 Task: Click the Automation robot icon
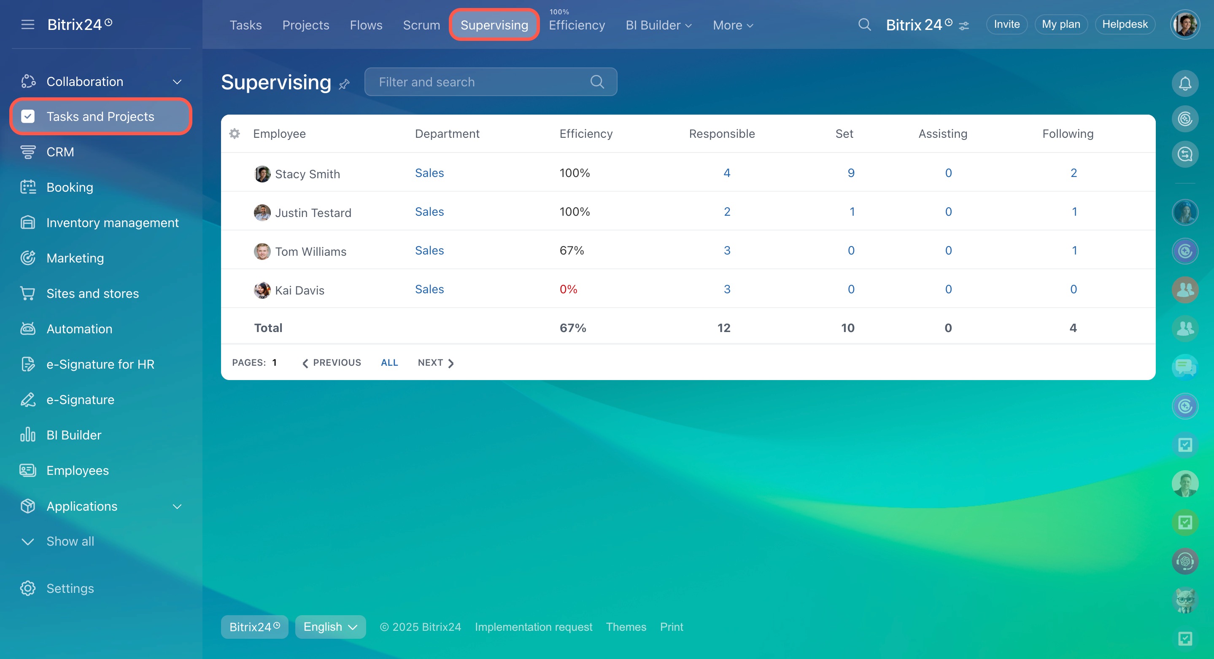tap(28, 329)
